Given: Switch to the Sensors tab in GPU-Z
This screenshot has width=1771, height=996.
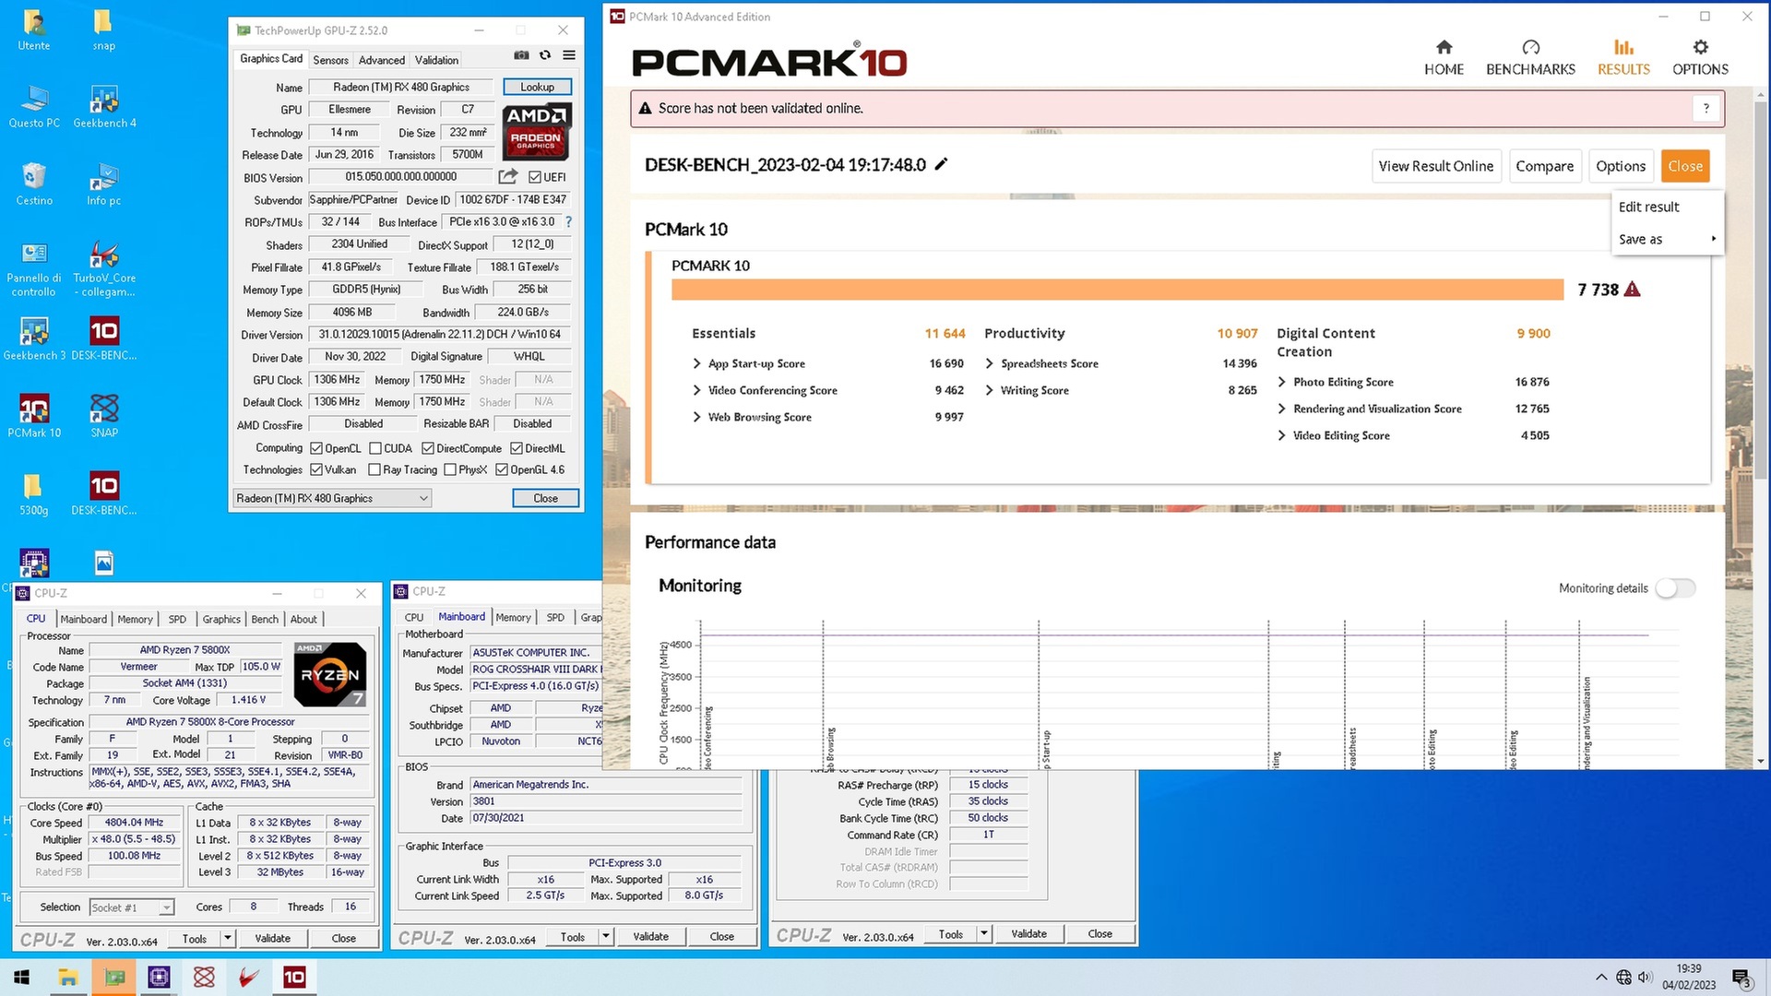Looking at the screenshot, I should click(x=330, y=60).
